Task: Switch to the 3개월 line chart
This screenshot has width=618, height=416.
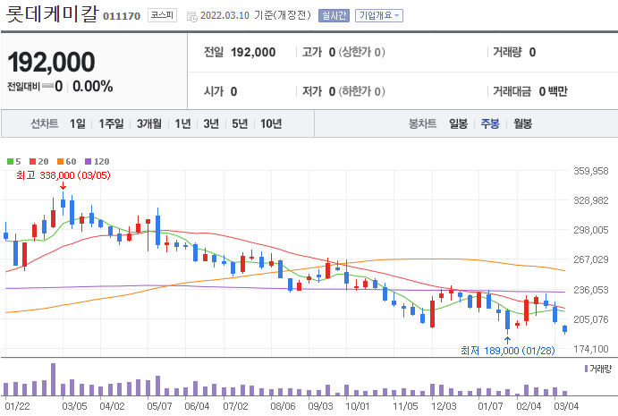Action: coord(149,123)
